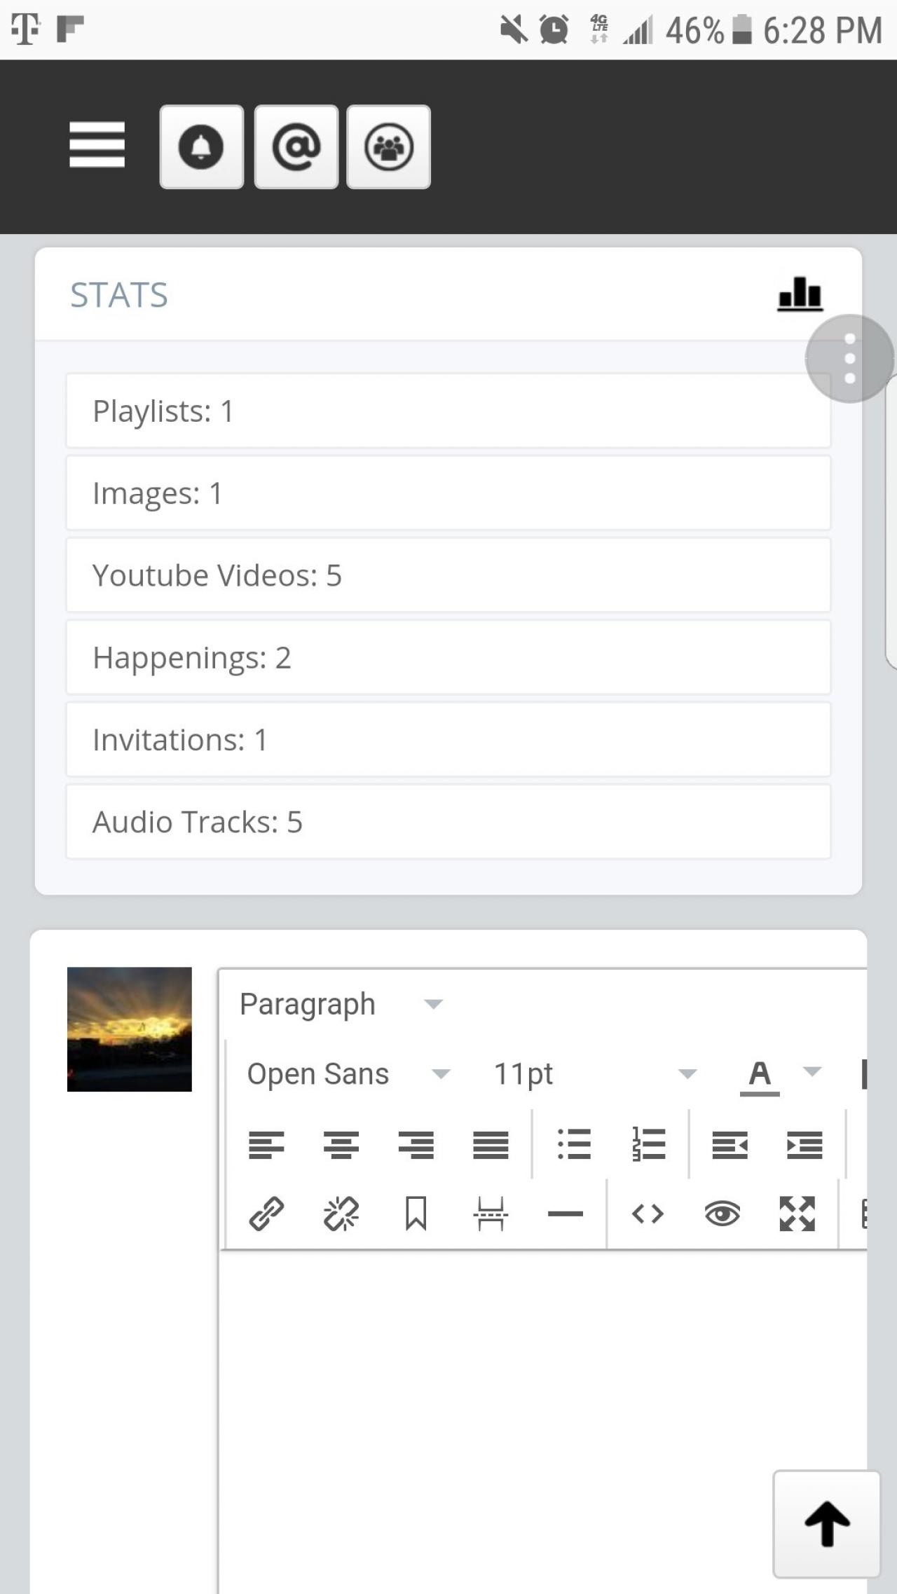Viewport: 897px width, 1594px height.
Task: Click the scroll to top arrow button
Action: point(827,1524)
